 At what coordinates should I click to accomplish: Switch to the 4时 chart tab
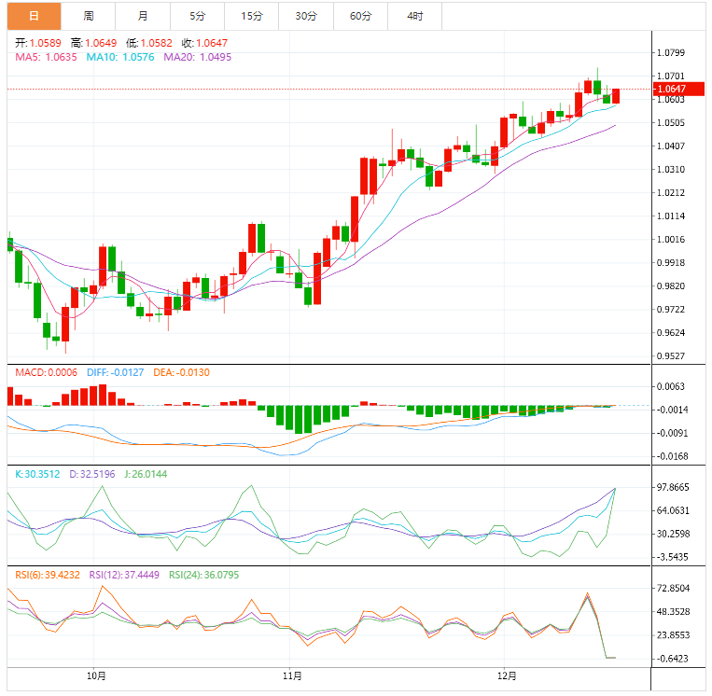click(414, 16)
